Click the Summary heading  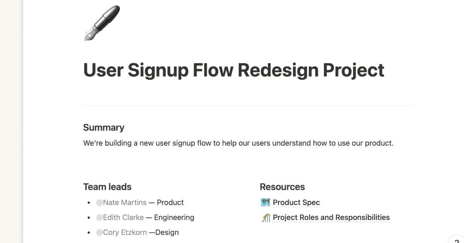pos(104,128)
